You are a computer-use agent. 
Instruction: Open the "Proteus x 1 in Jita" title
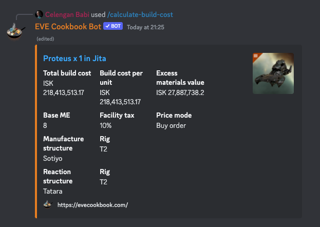74,59
